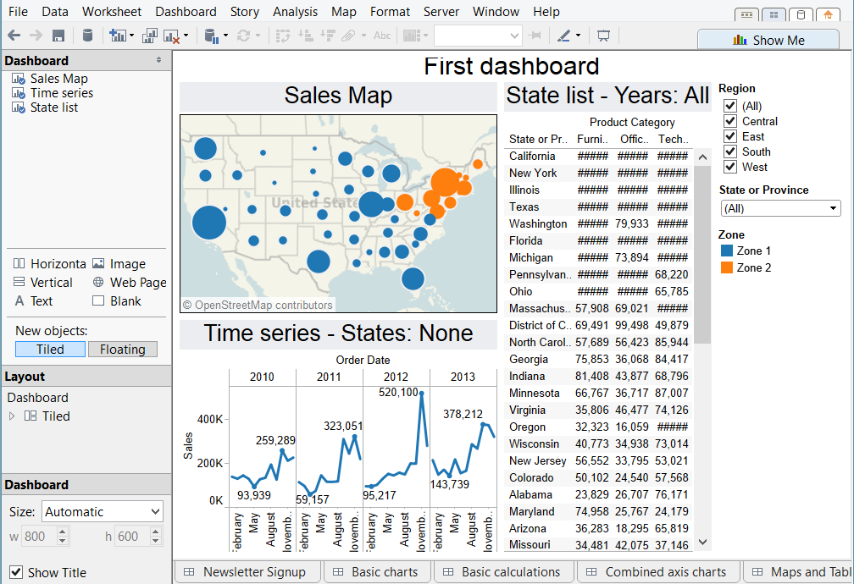Screen dimensions: 854x584
Task: Click the Save disk icon
Action: coord(58,36)
